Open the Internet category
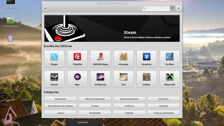Image resolution: width=224 pixels, height=126 pixels. (x=163, y=106)
